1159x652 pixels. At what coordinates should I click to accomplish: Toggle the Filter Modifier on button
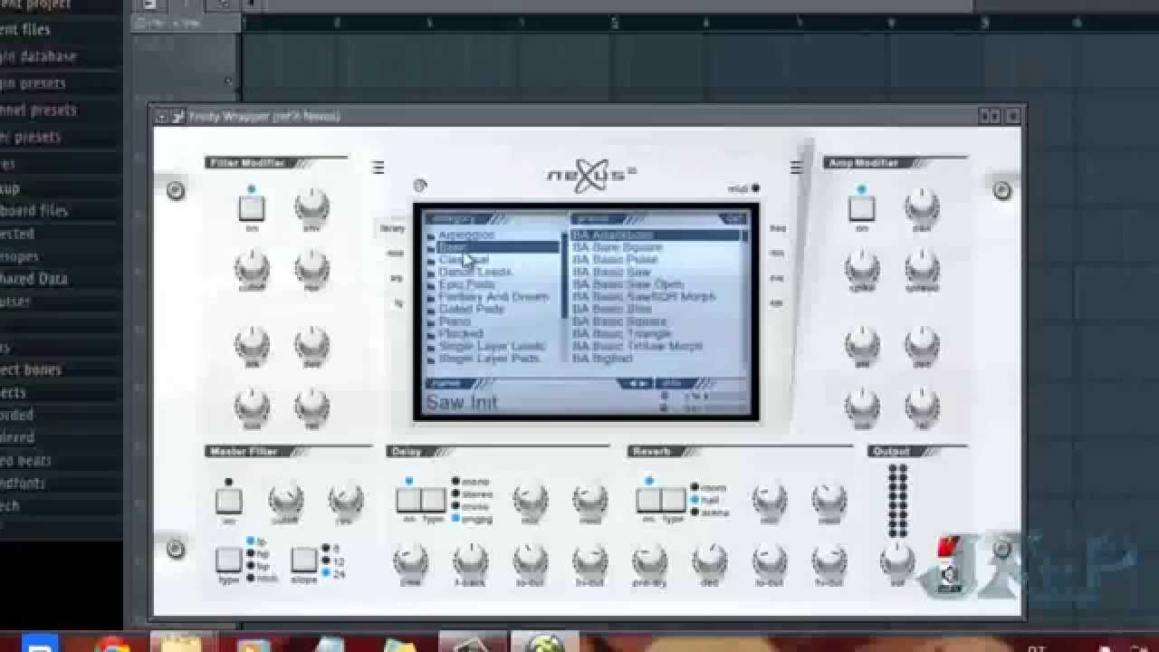pos(252,208)
